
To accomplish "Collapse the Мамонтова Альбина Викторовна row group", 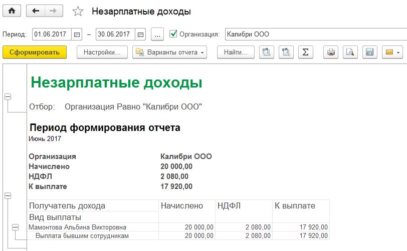I will pyautogui.click(x=15, y=227).
